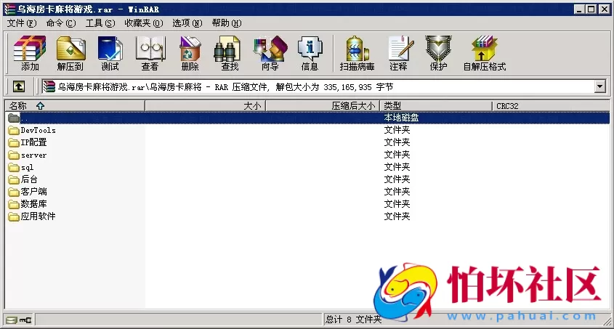Open the 文件(F) menu
Image resolution: width=614 pixels, height=329 pixels.
pyautogui.click(x=22, y=23)
